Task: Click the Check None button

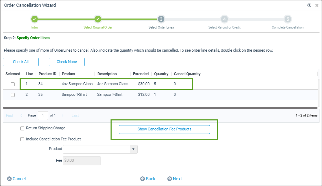Action: tap(67, 62)
